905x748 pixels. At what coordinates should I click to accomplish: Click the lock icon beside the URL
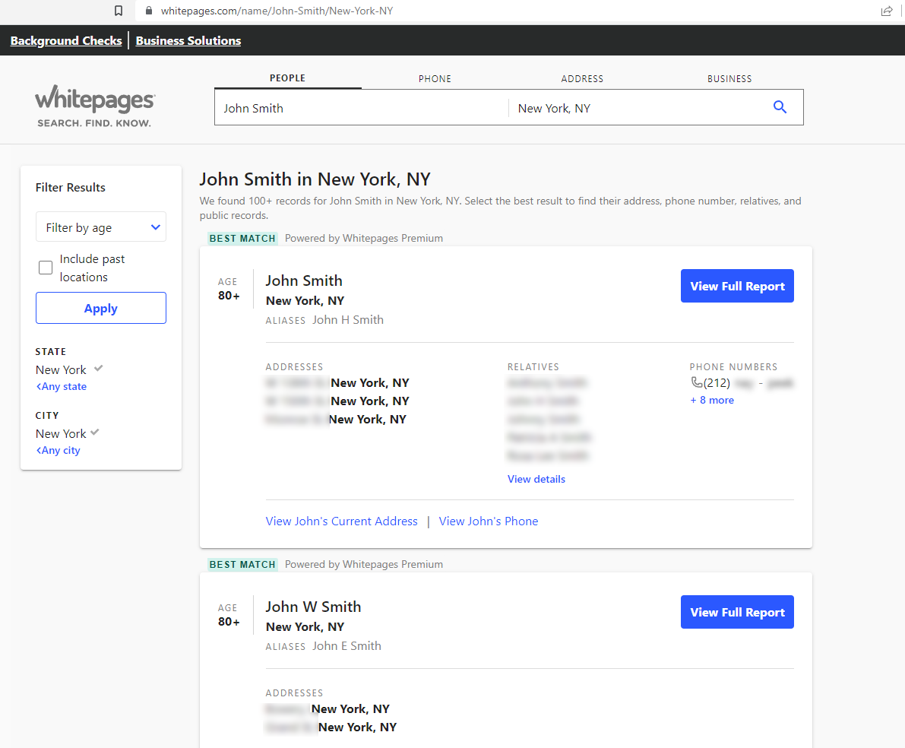[149, 11]
